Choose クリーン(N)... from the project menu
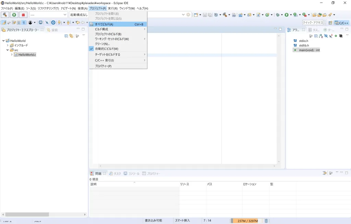The width and height of the screenshot is (351, 224). 118,44
